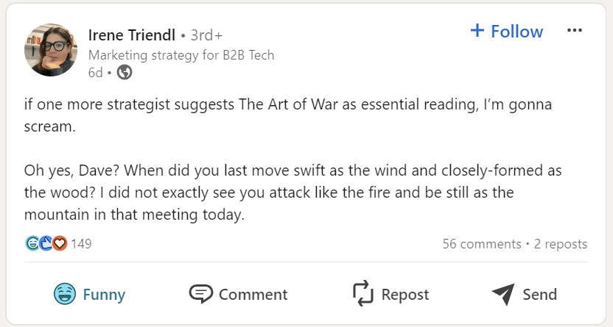This screenshot has width=613, height=327.
Task: Open the three-dot post options menu
Action: click(575, 31)
